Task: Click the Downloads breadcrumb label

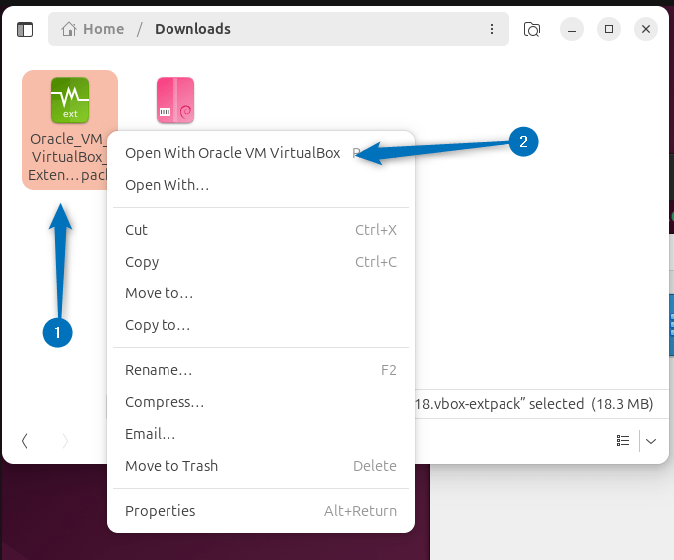Action: 192,29
